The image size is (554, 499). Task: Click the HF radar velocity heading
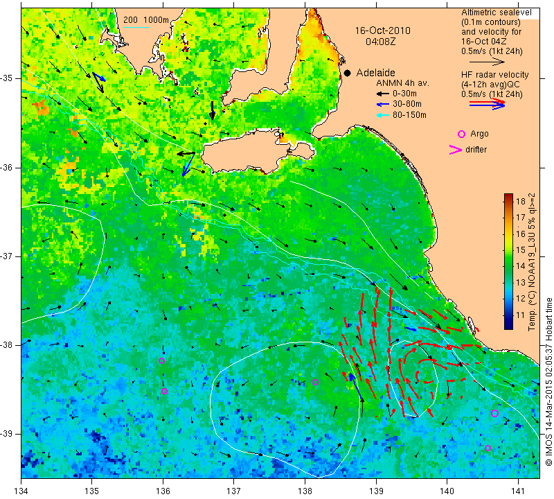tap(494, 75)
